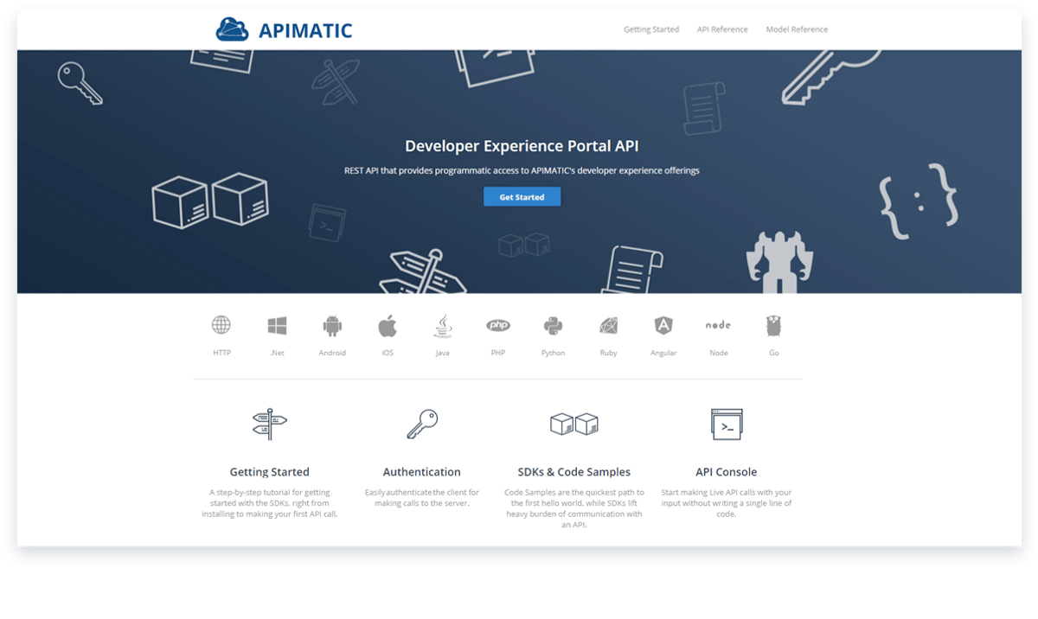
Task: Select the iOS Apple icon
Action: coord(387,326)
